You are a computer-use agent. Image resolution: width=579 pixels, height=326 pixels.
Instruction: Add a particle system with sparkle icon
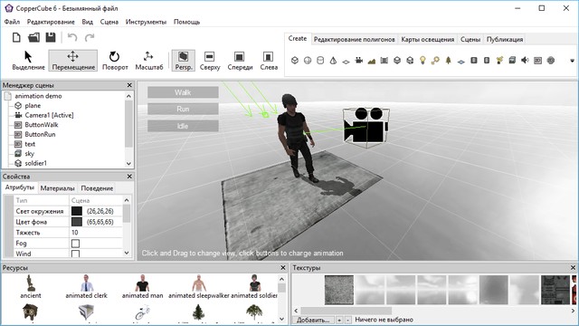pyautogui.click(x=499, y=61)
